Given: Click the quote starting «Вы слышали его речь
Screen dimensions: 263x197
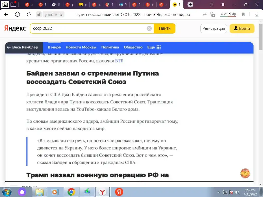Looking at the screenshot, I should (x=107, y=152).
